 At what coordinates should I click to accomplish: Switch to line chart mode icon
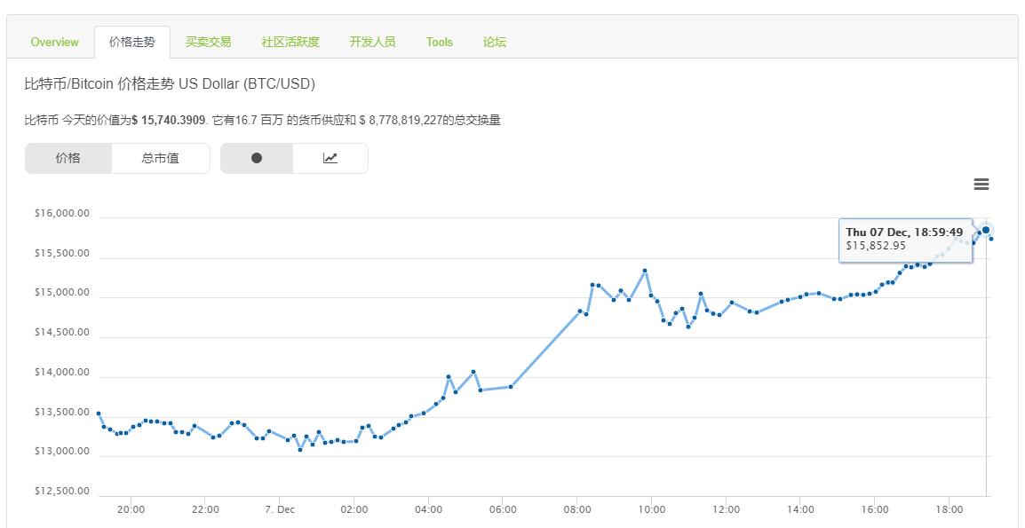[x=330, y=158]
